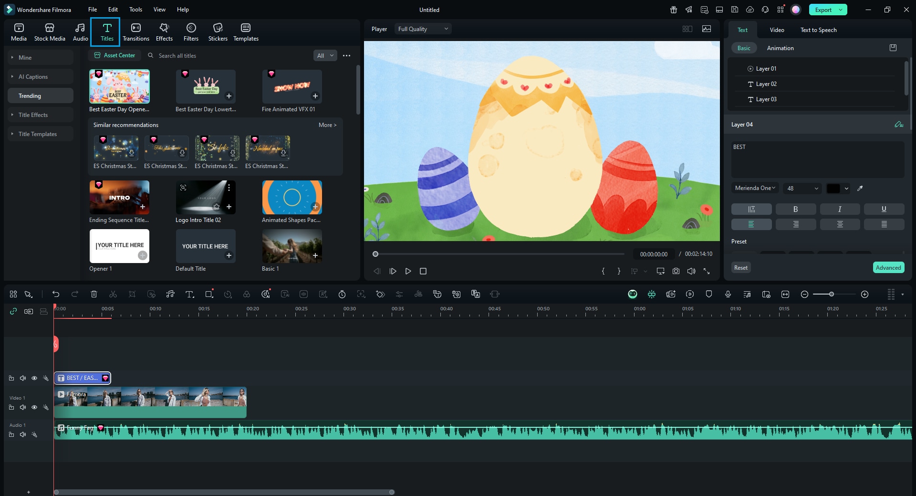Open the Asset Center
Screen dimensions: 916x496
[x=115, y=55]
